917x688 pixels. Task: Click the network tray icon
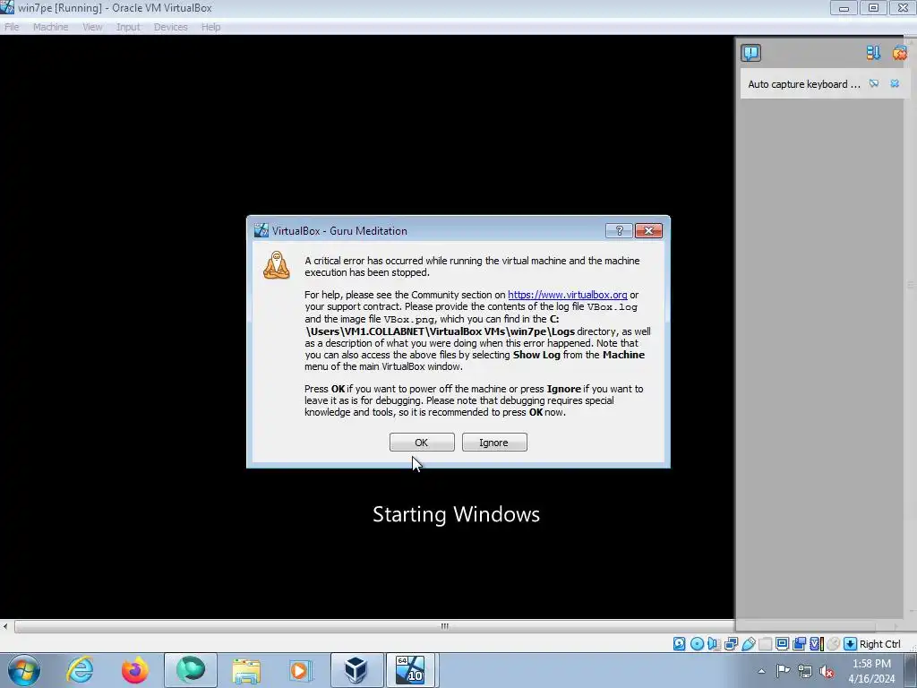pos(805,671)
